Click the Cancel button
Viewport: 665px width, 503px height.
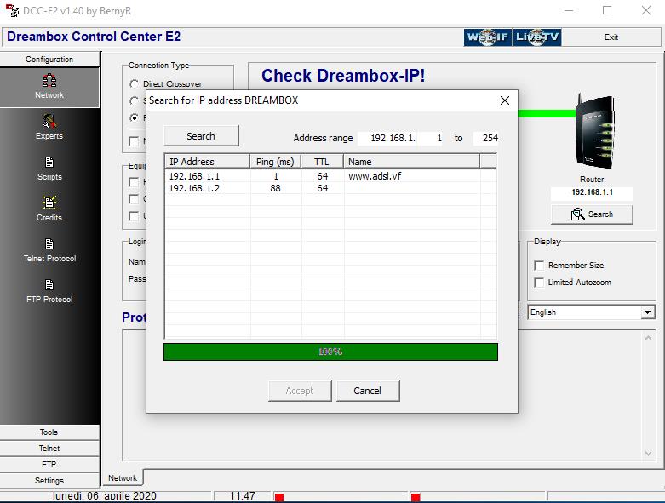368,391
